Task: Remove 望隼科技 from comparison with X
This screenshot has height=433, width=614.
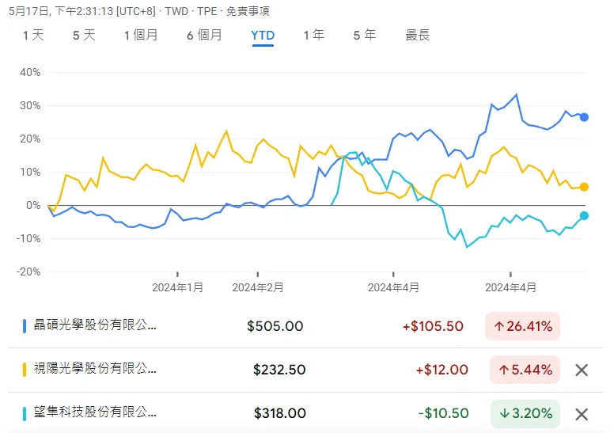Action: click(582, 414)
